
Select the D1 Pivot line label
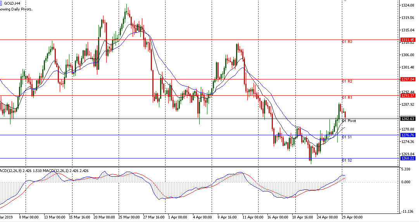tap(349, 121)
